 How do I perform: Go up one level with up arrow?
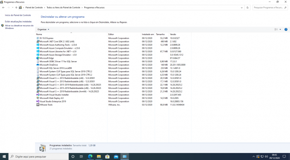point(16,8)
